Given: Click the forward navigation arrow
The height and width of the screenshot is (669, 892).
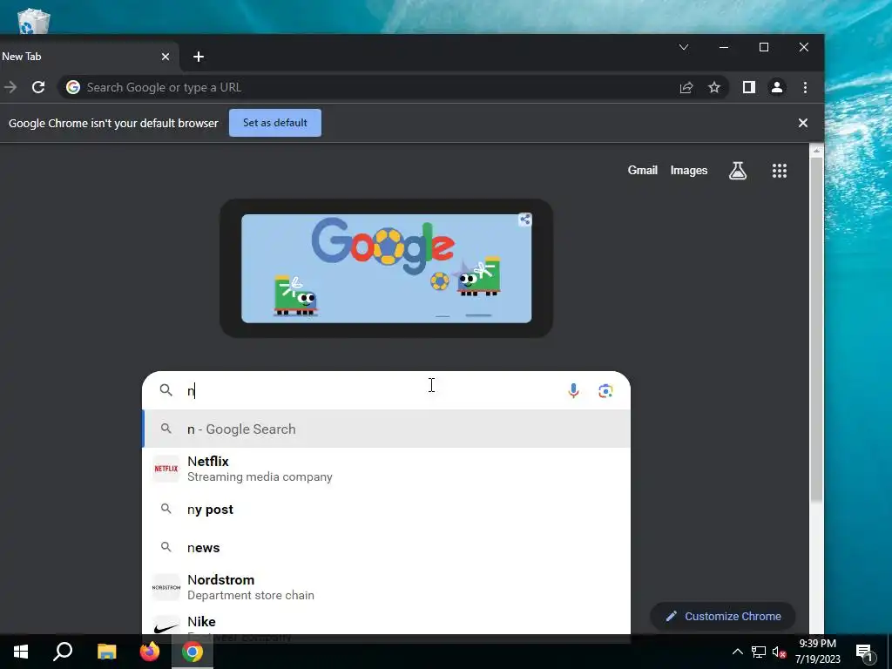Looking at the screenshot, I should [10, 88].
